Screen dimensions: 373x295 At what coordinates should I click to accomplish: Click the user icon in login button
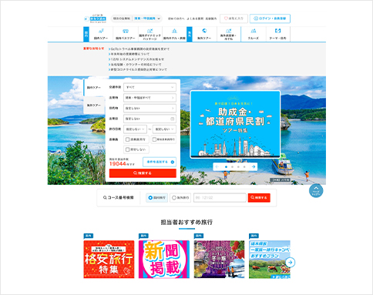click(256, 18)
